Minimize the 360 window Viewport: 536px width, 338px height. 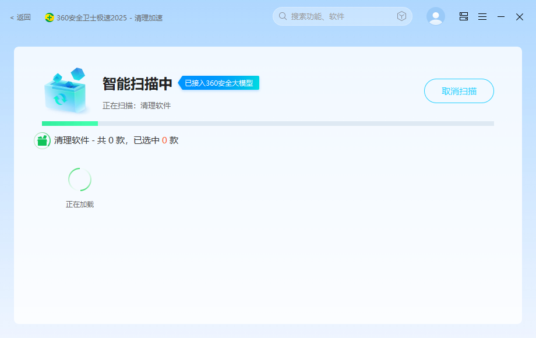pyautogui.click(x=501, y=16)
